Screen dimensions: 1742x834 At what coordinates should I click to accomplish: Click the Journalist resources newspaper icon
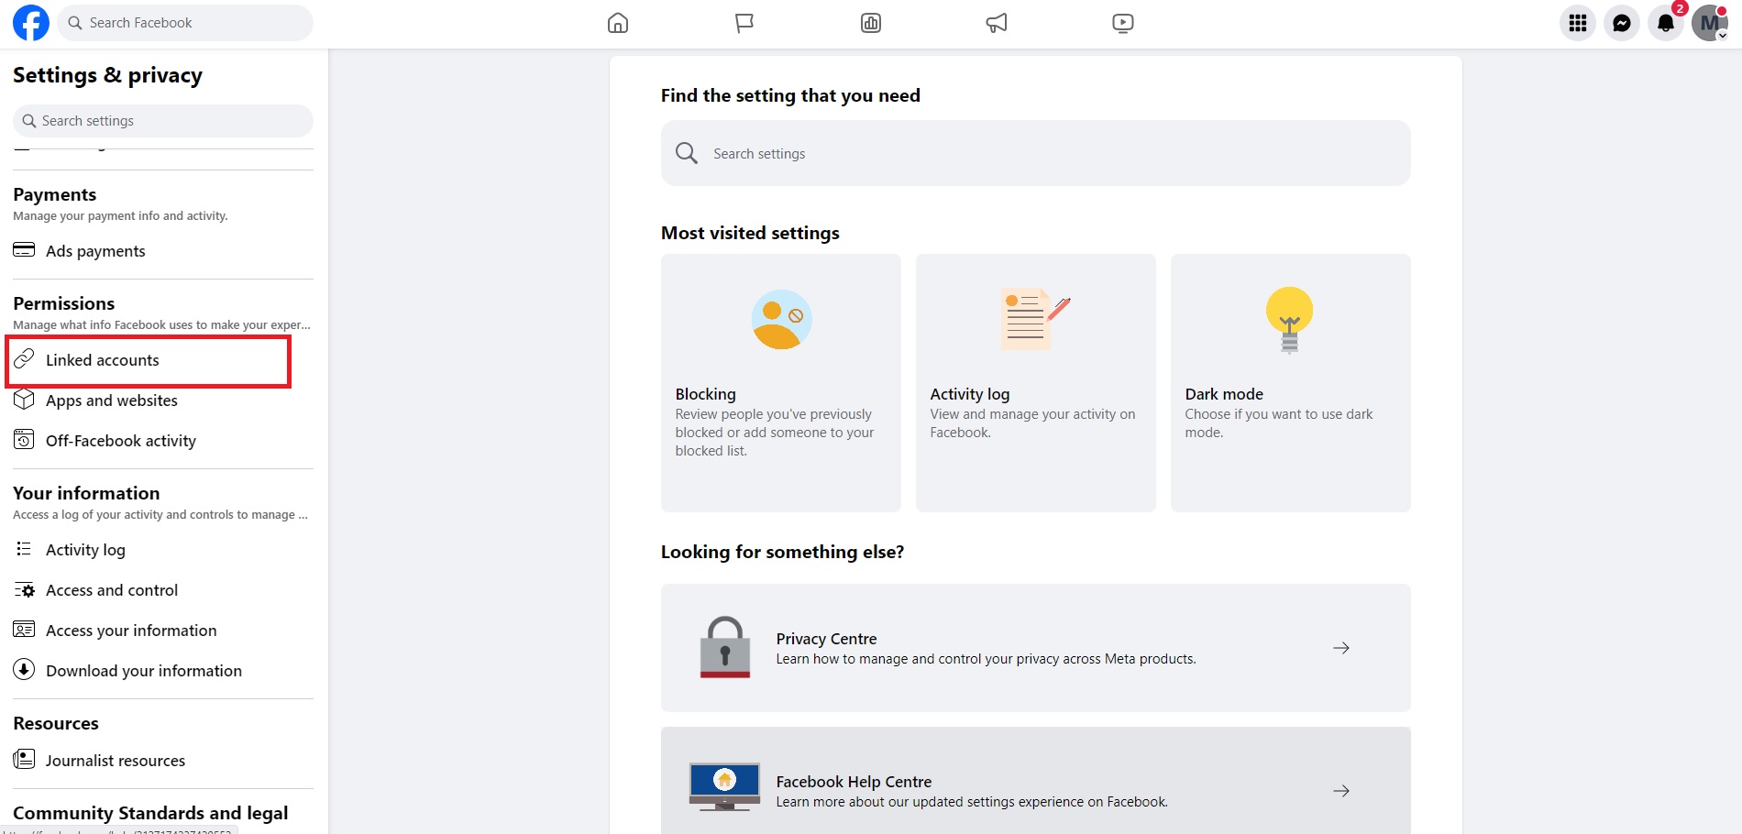(x=24, y=760)
